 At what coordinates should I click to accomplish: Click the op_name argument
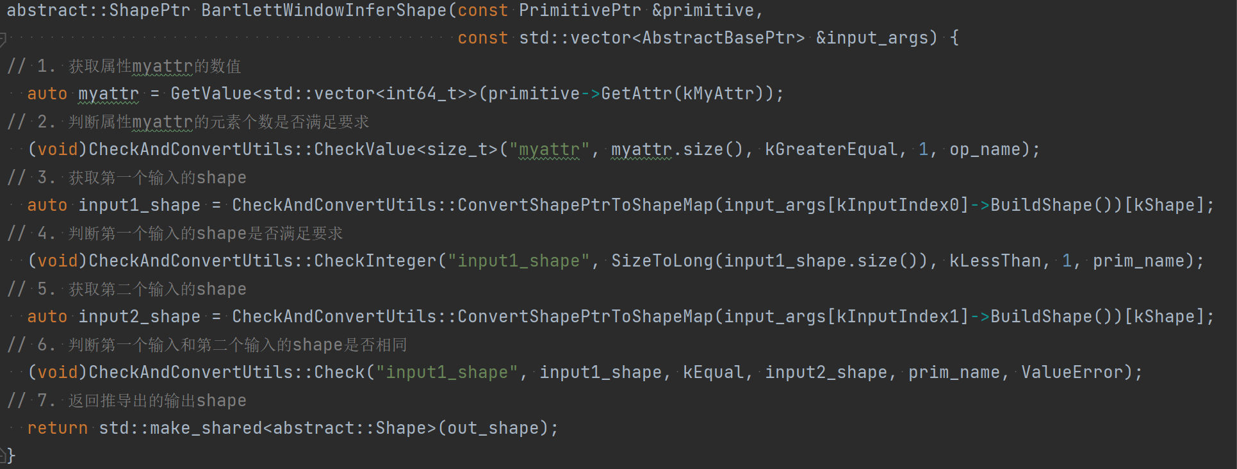pyautogui.click(x=985, y=150)
